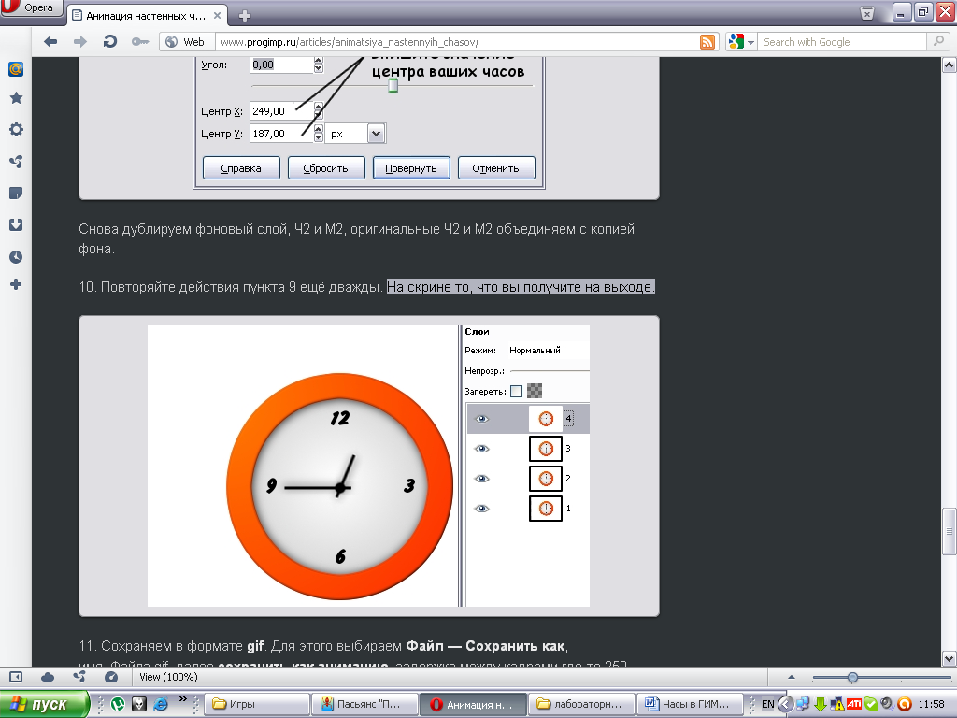
Task: Open the Opera menu button
Action: coord(31,8)
